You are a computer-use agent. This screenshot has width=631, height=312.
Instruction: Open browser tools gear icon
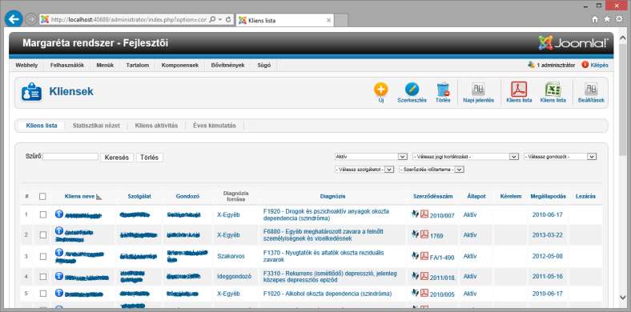tap(619, 19)
